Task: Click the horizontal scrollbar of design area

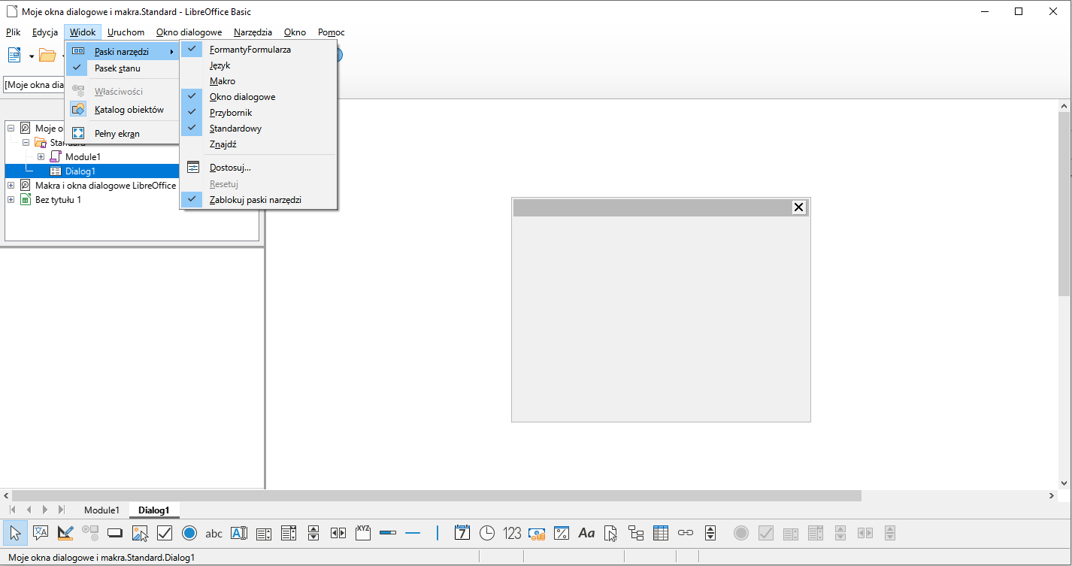Action: (436, 496)
